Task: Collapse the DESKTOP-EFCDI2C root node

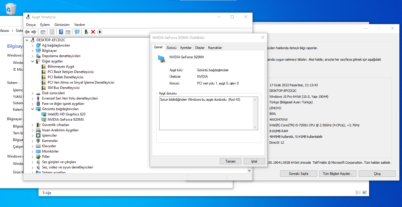Action: (x=27, y=40)
